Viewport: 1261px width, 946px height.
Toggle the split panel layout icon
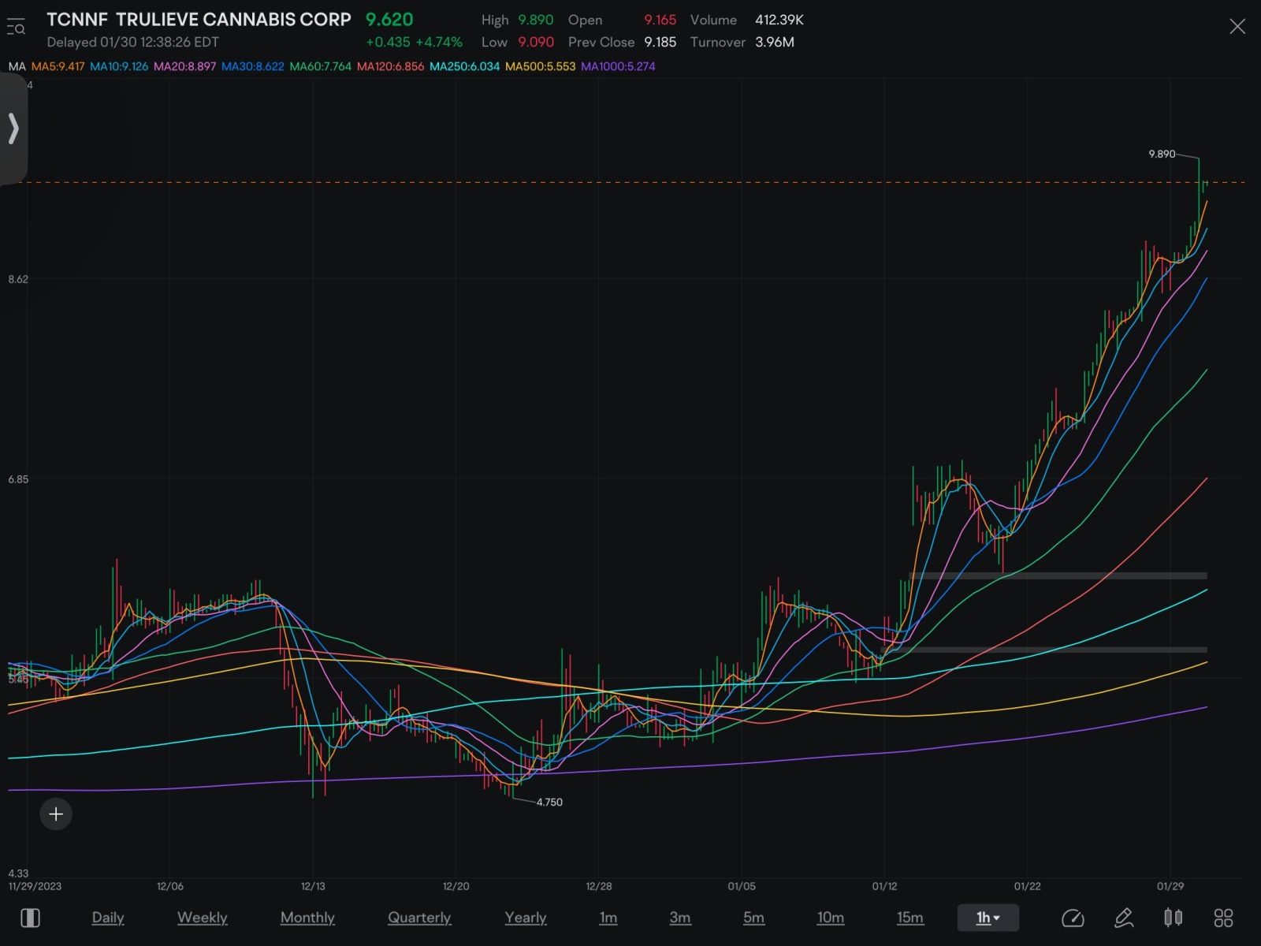(x=30, y=918)
